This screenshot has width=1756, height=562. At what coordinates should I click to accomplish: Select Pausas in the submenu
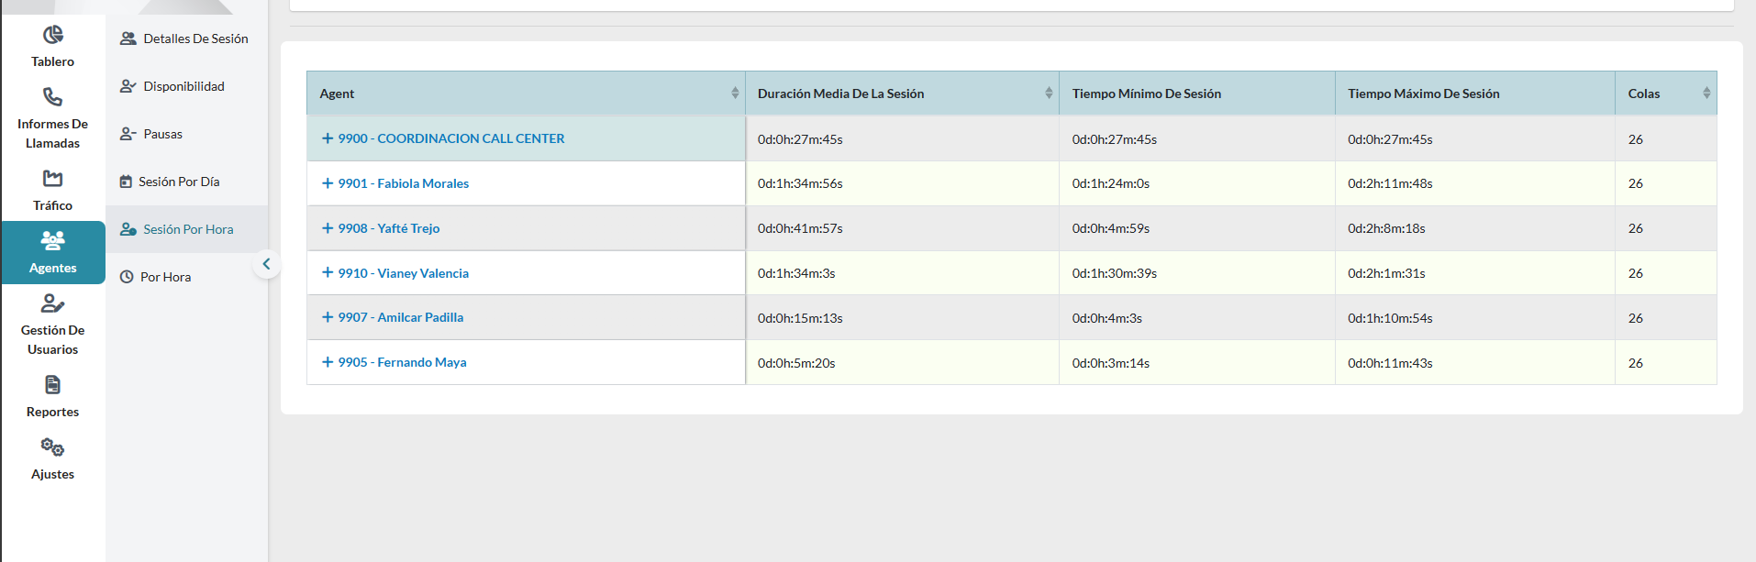tap(162, 134)
